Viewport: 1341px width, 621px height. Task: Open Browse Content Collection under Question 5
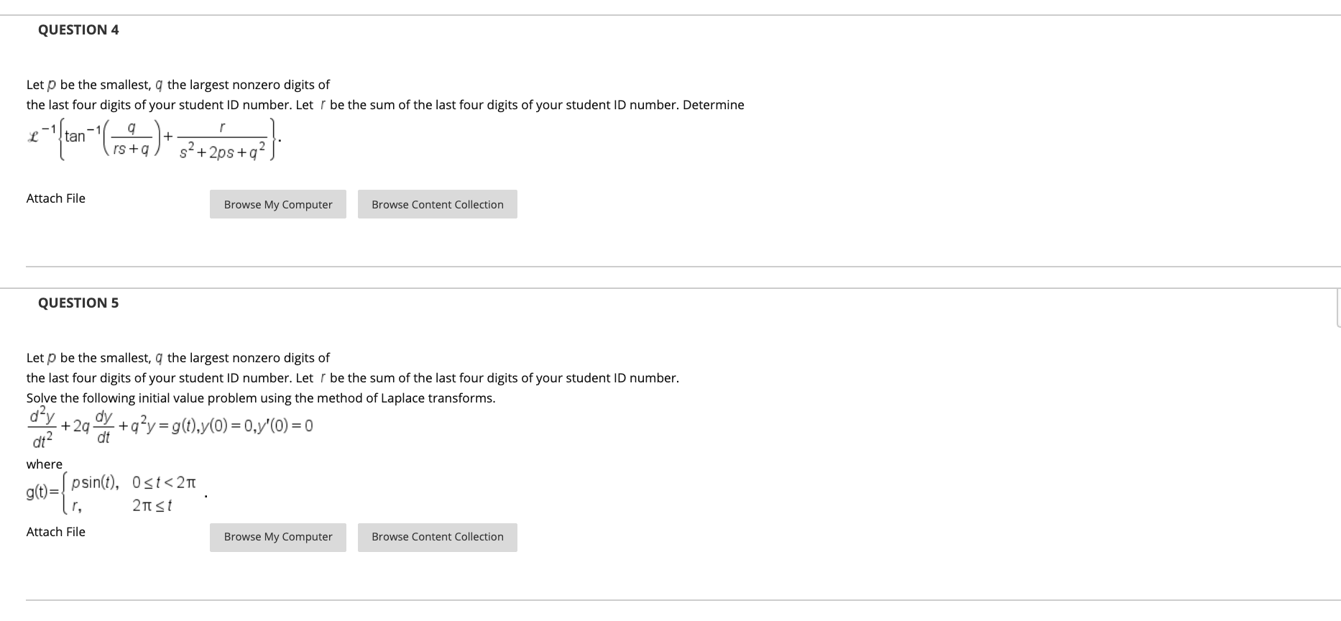tap(437, 537)
